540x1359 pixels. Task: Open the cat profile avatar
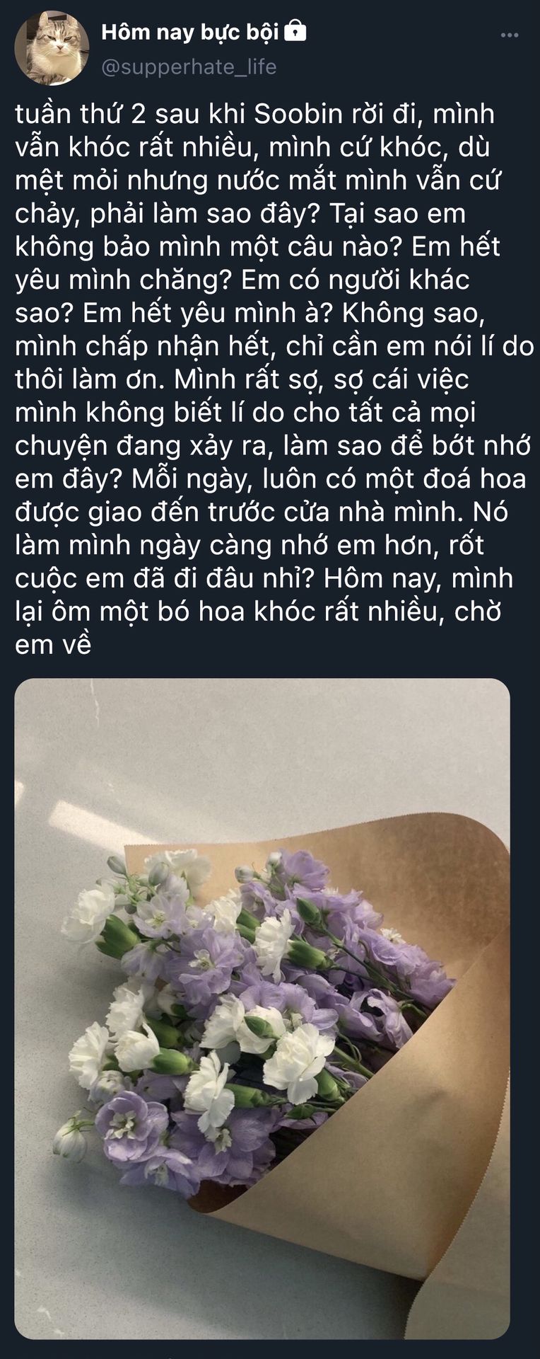pyautogui.click(x=52, y=48)
